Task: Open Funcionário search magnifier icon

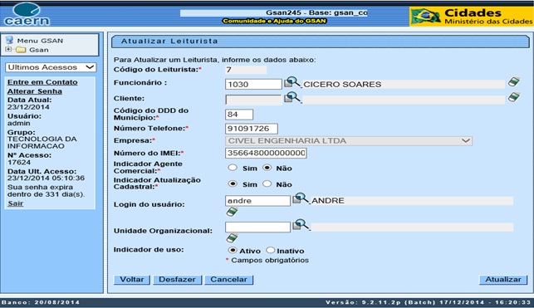Action: point(292,82)
